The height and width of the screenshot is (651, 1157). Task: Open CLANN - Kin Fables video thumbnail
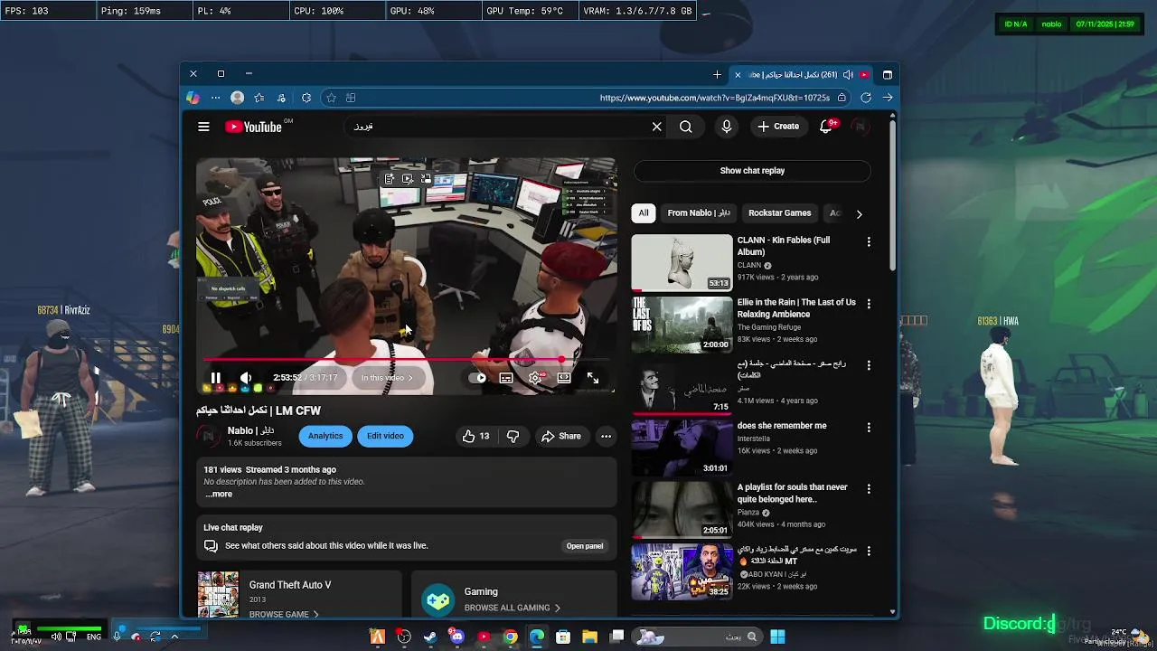pyautogui.click(x=682, y=262)
